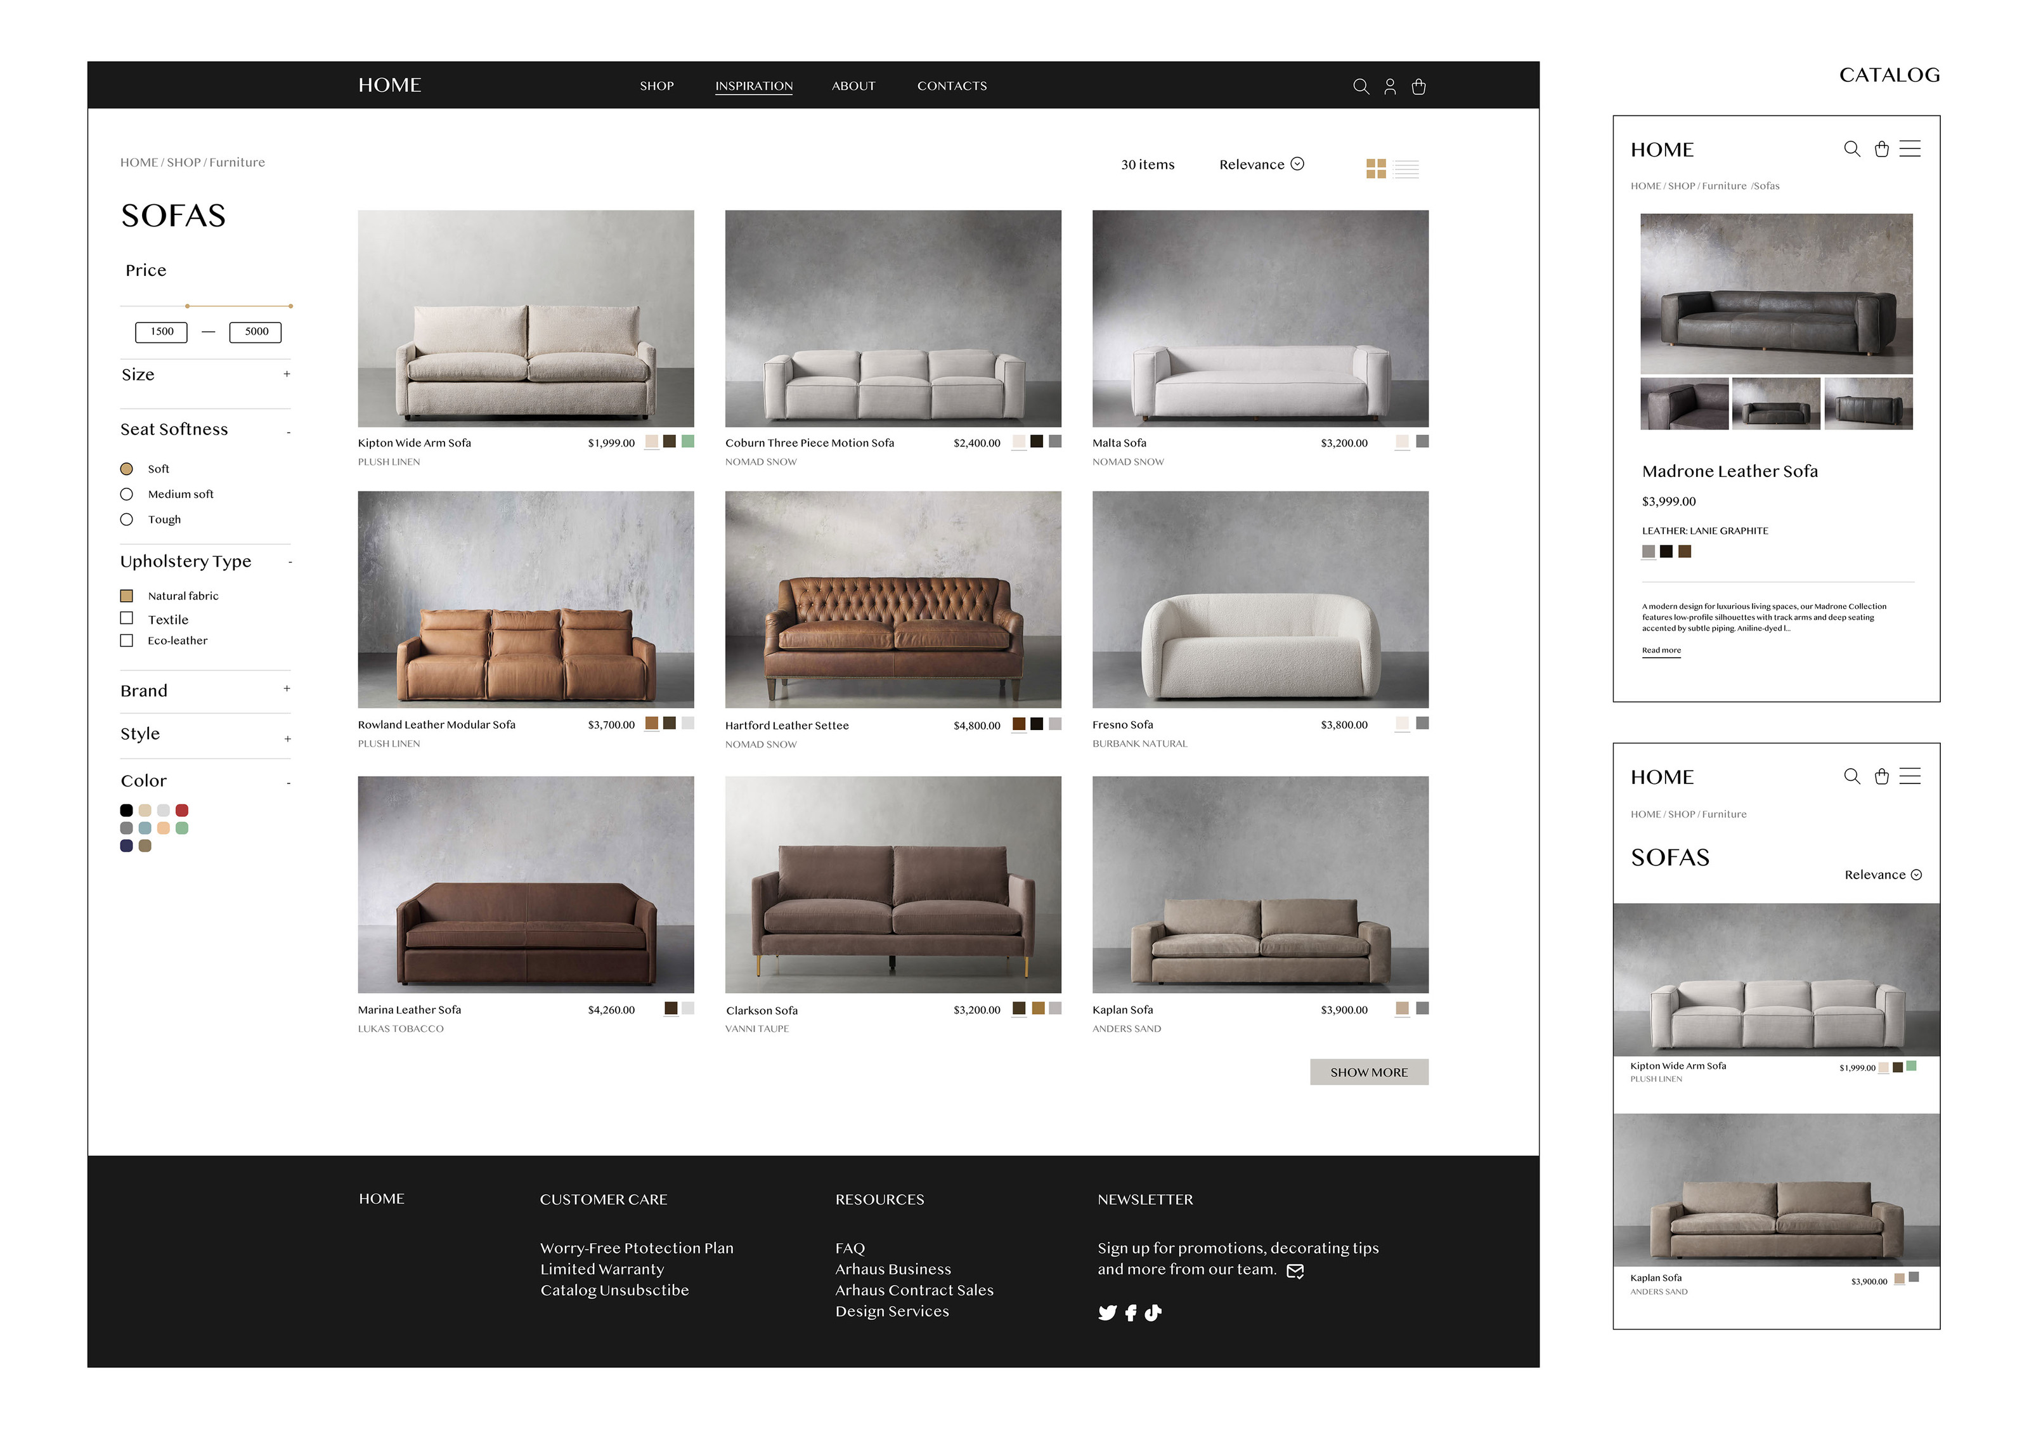The image size is (2029, 1429).
Task: Go to the CONTACTS menu item
Action: pos(951,86)
